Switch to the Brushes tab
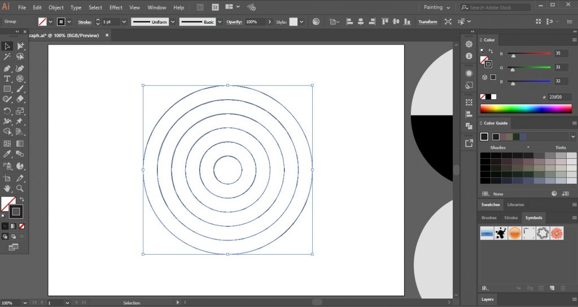Screen dimensions: 578x307 [489, 217]
